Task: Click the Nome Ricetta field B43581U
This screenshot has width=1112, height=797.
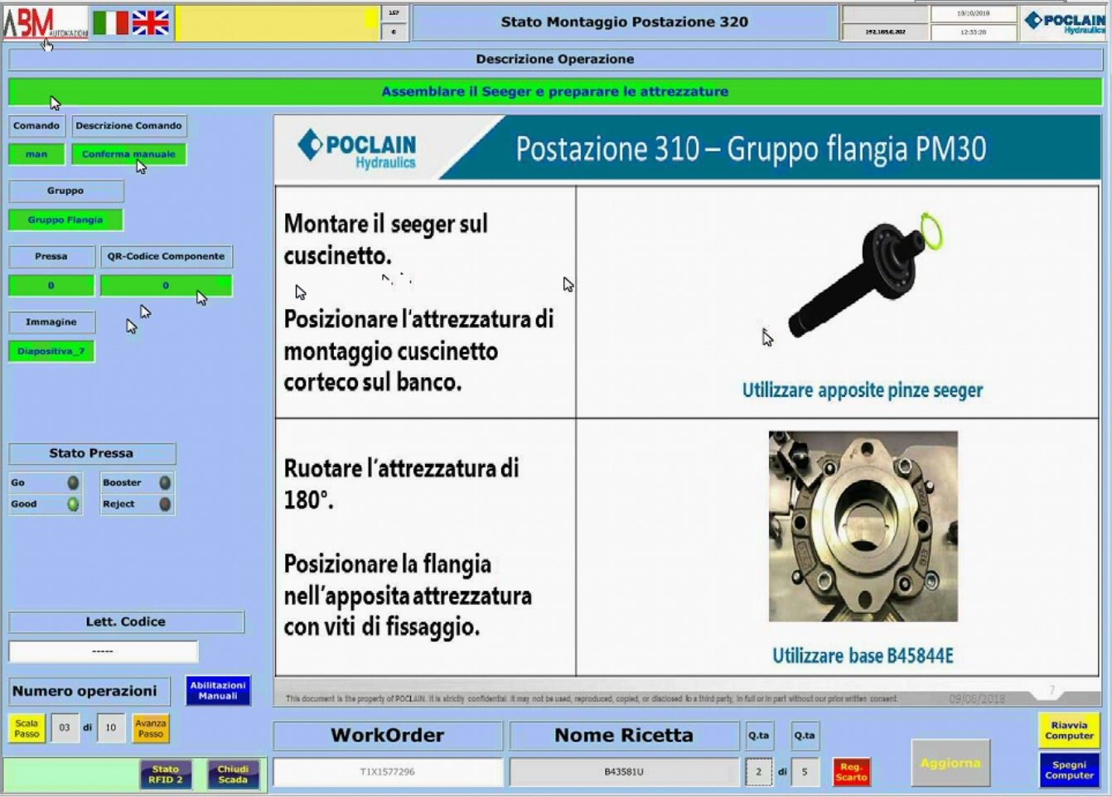Action: [624, 771]
